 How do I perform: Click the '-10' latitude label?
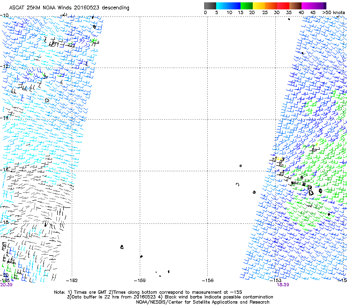click(x=4, y=15)
